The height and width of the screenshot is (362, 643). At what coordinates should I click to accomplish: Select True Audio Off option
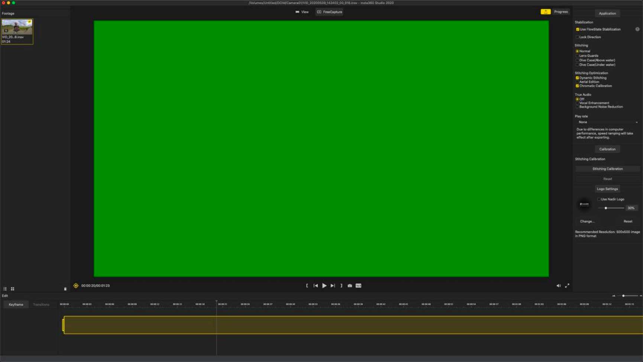577,99
